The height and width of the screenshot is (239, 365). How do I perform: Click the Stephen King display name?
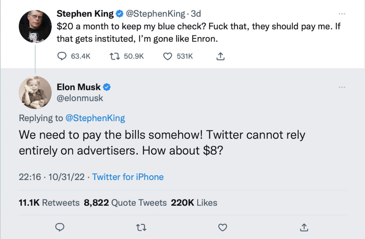point(85,14)
